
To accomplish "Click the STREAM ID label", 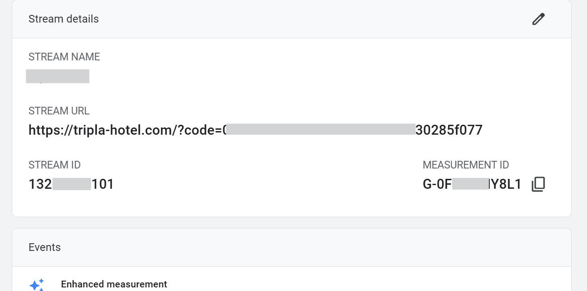I will pyautogui.click(x=54, y=165).
